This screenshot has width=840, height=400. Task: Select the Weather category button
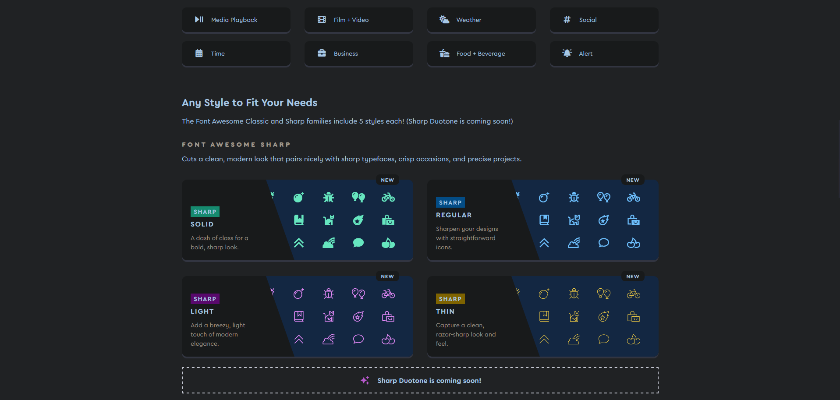pyautogui.click(x=481, y=20)
